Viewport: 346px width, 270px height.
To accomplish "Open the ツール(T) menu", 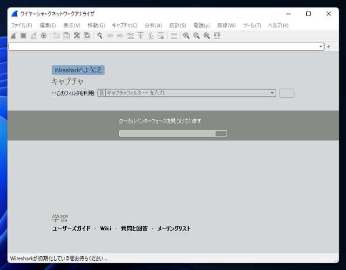I will point(252,25).
